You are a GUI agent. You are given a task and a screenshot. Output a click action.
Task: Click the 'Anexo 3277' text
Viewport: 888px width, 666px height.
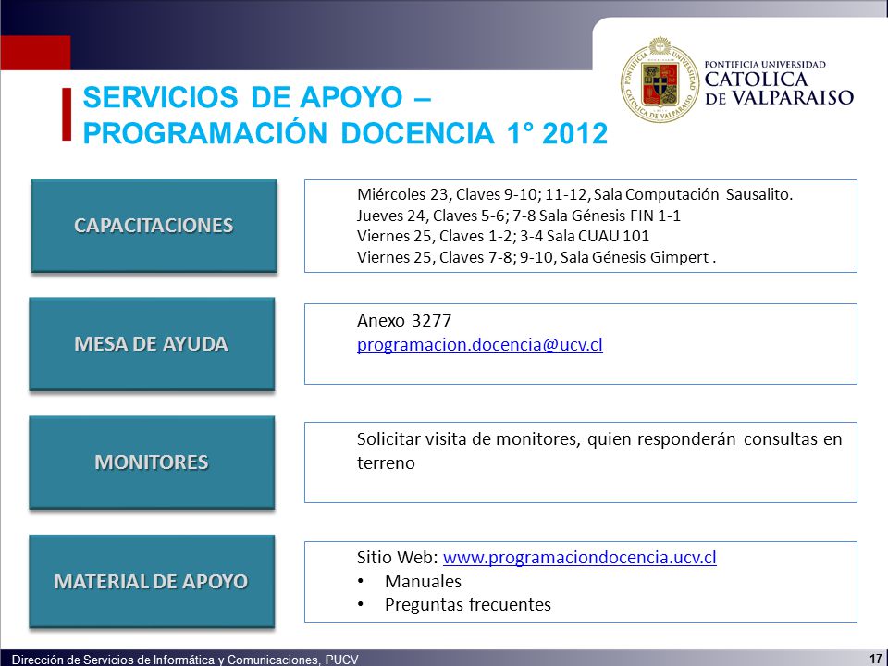point(404,321)
